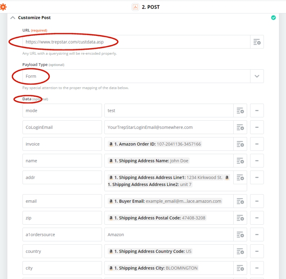Click the Shipping Address Line1 pill

(165, 177)
